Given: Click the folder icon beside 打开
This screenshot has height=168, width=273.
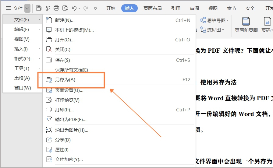Looking at the screenshot, I should (x=49, y=40).
